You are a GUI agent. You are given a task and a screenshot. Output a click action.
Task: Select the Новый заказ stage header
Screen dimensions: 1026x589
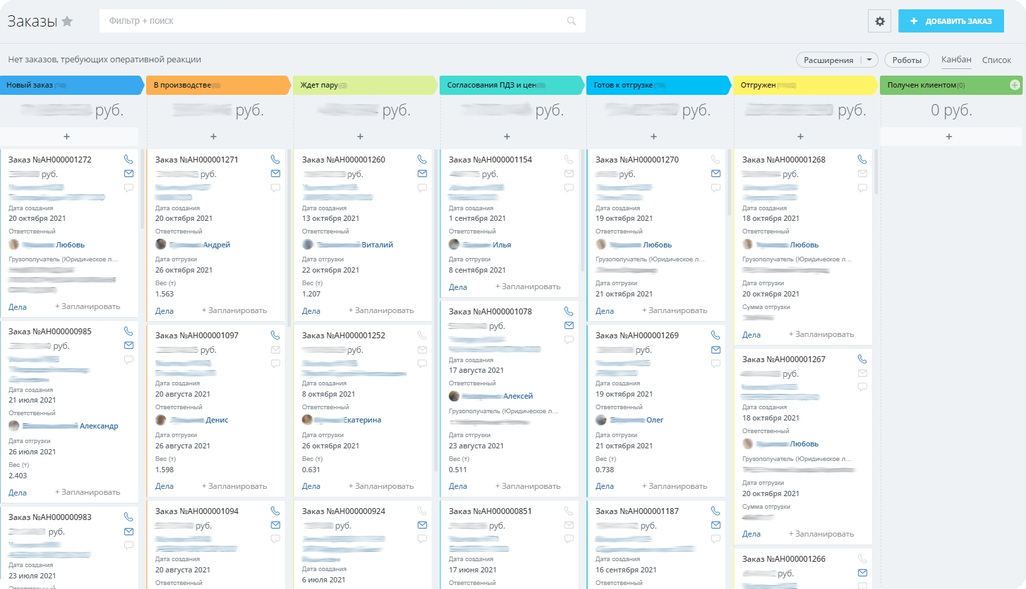(x=72, y=85)
